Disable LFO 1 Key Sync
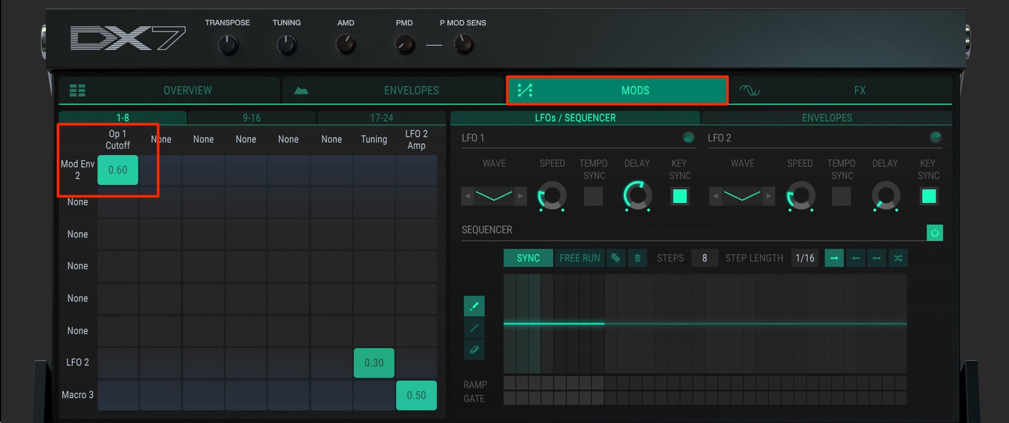The width and height of the screenshot is (1009, 423). tap(680, 196)
